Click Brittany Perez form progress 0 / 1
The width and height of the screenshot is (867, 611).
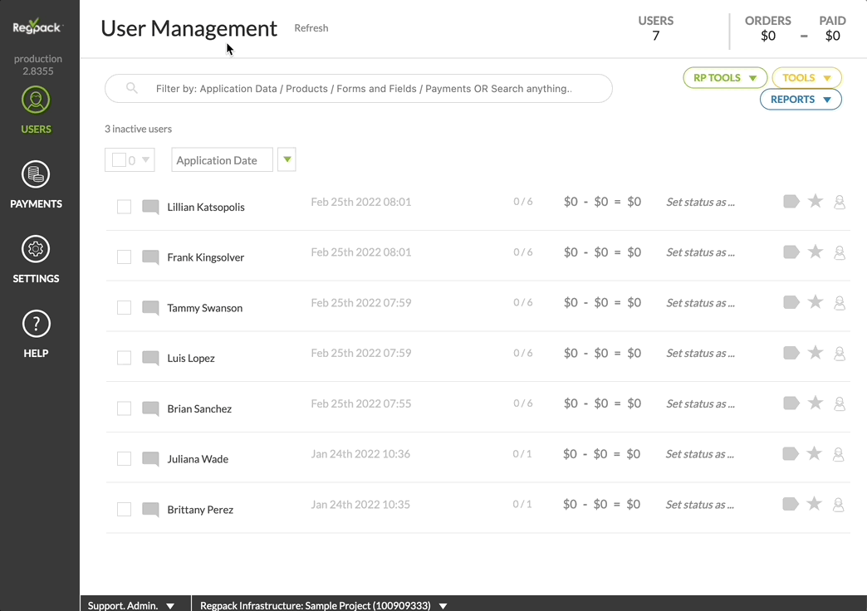pyautogui.click(x=522, y=504)
